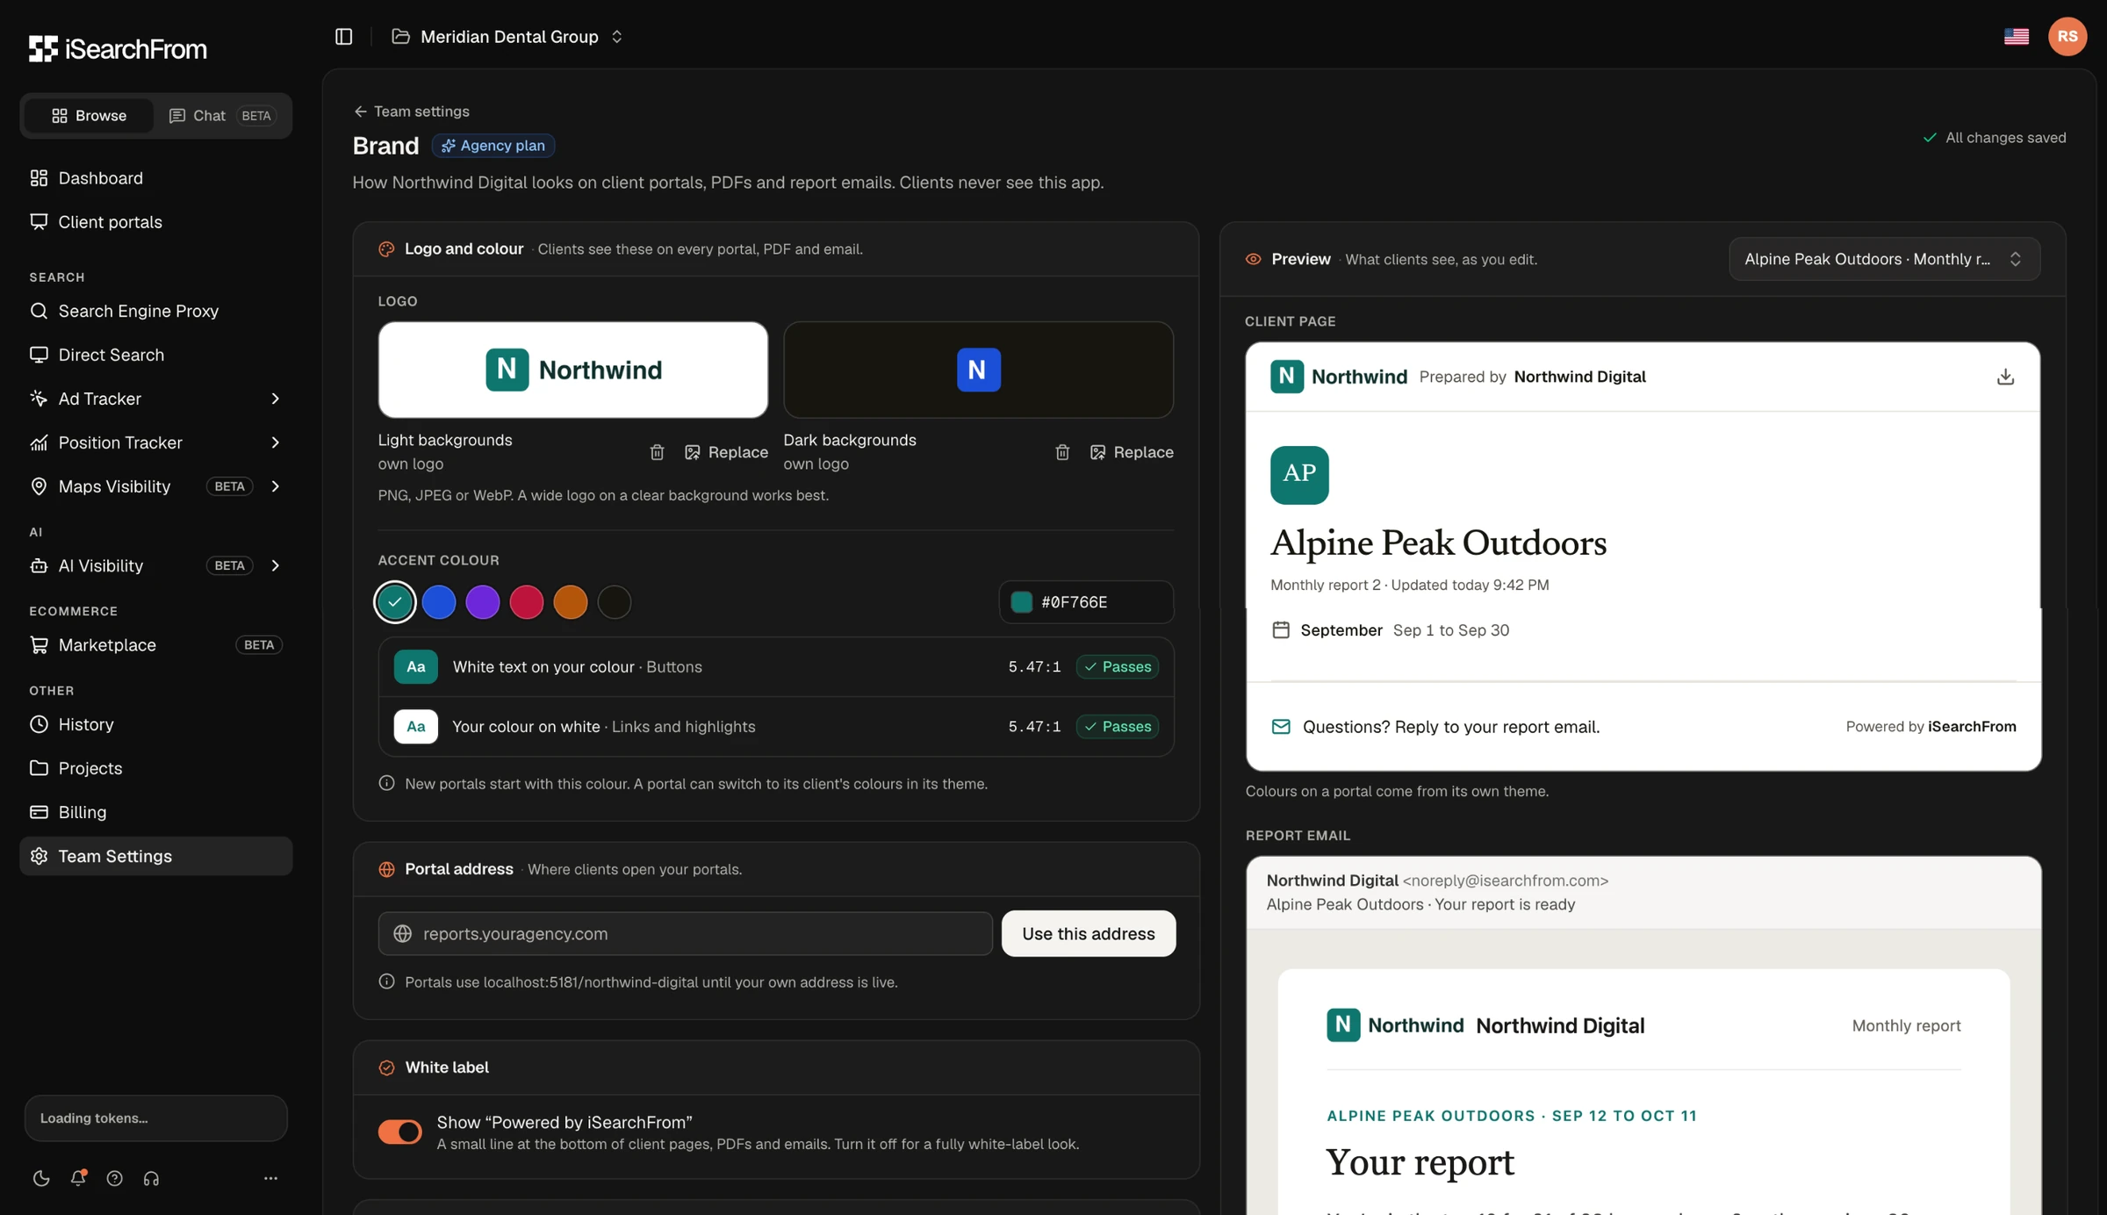
Task: Switch to Browse mode
Action: click(x=89, y=116)
